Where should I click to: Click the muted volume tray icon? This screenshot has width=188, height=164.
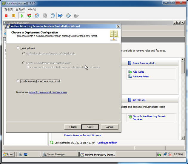point(169,154)
